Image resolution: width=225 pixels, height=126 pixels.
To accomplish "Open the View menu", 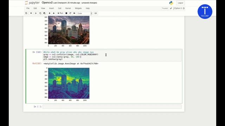I will point(43,8).
